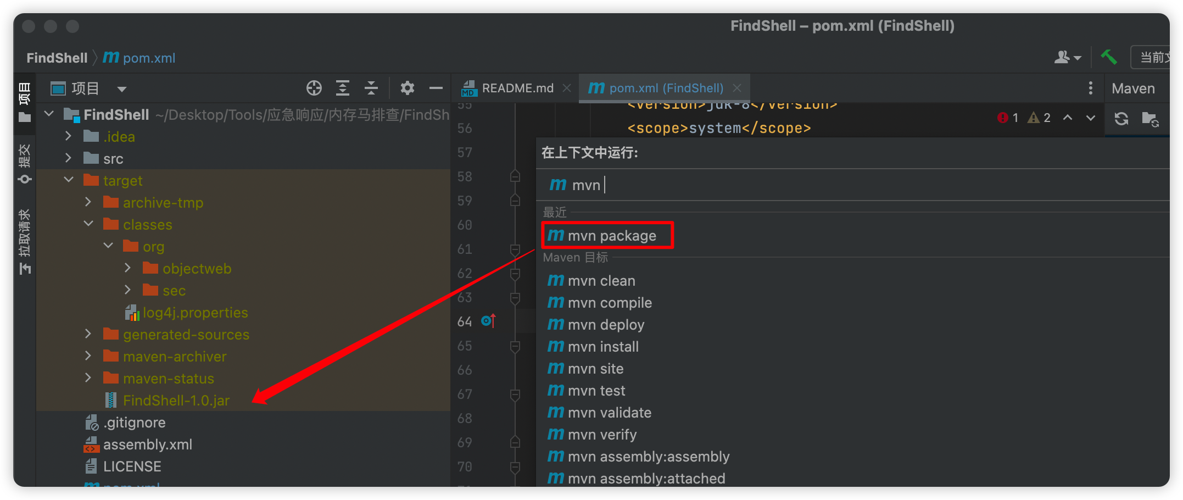
Task: Choose mvn assembly:attached goal
Action: 646,479
